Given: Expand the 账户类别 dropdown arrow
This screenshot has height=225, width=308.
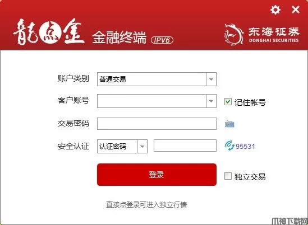Looking at the screenshot, I should [211, 79].
